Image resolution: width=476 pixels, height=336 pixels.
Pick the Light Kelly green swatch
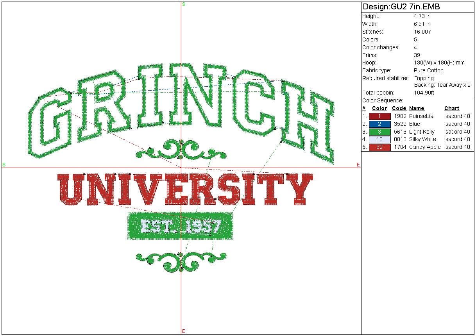click(379, 132)
